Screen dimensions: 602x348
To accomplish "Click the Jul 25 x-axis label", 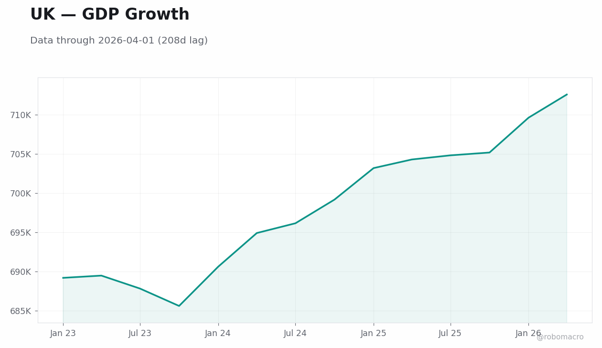I will click(x=451, y=334).
